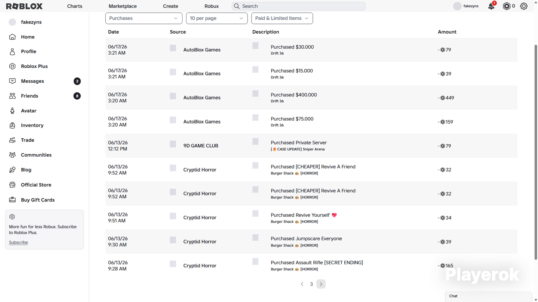The width and height of the screenshot is (538, 302).
Task: Open the Robux tab
Action: 212,6
